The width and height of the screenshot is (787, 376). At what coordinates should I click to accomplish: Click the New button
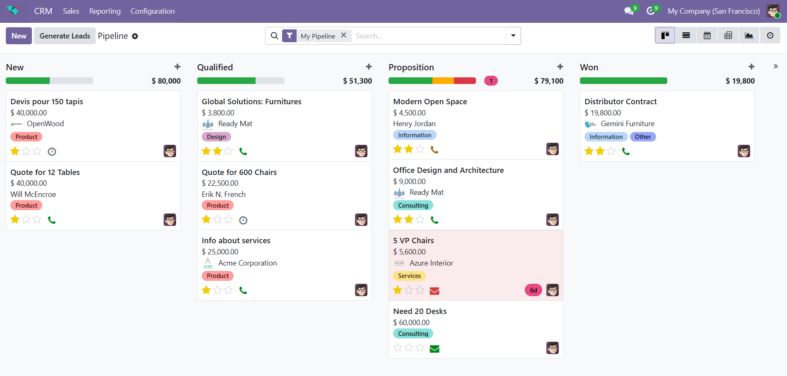click(19, 36)
